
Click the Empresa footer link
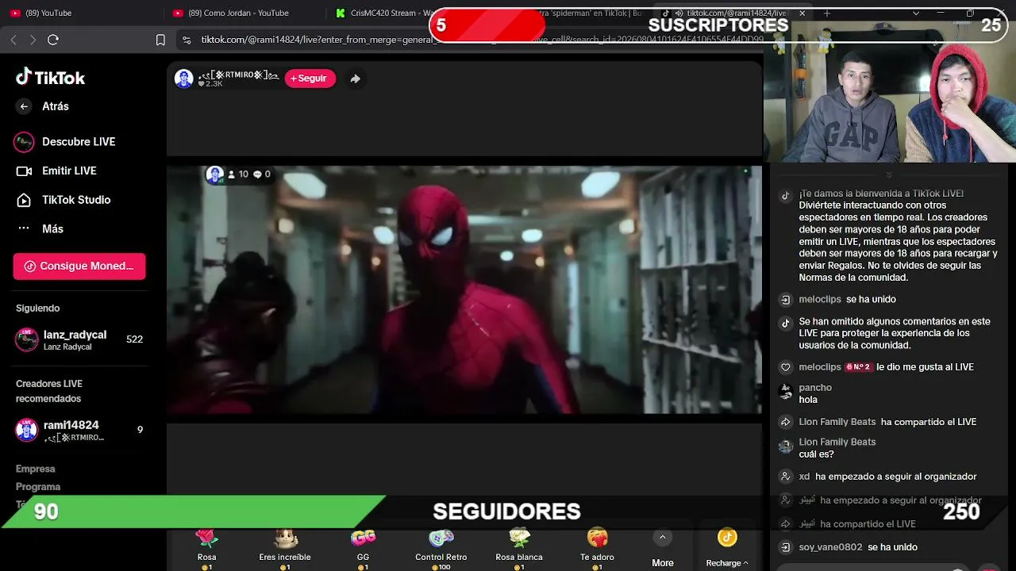(x=36, y=469)
